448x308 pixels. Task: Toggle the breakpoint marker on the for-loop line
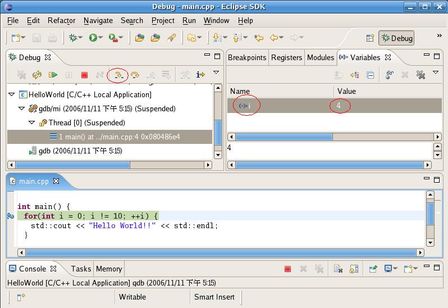[x=10, y=216]
